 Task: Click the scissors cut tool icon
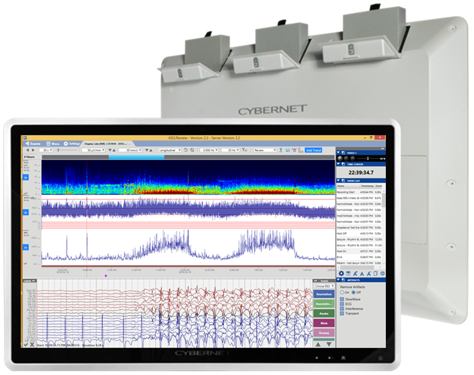pyautogui.click(x=281, y=150)
